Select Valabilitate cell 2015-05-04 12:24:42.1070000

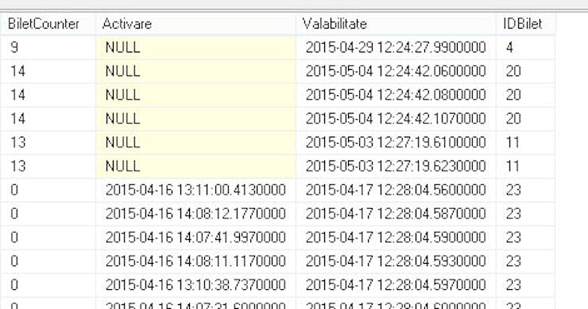396,119
